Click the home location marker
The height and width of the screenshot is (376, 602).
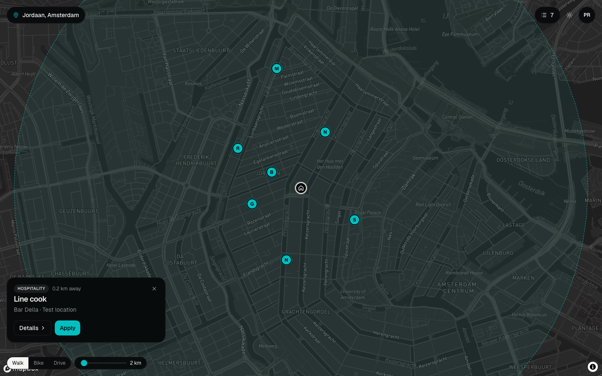(301, 188)
